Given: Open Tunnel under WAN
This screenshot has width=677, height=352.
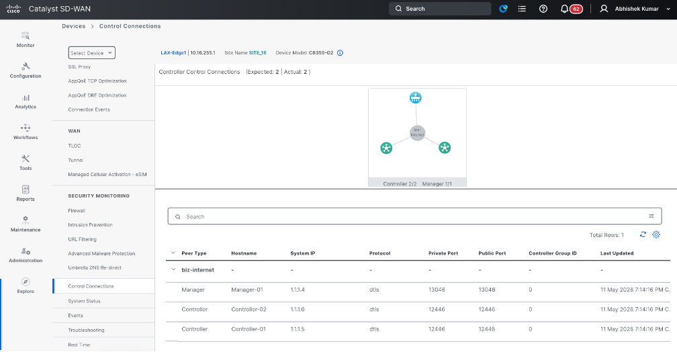Looking at the screenshot, I should tap(75, 161).
